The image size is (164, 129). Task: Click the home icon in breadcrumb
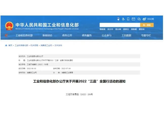pos(6,45)
